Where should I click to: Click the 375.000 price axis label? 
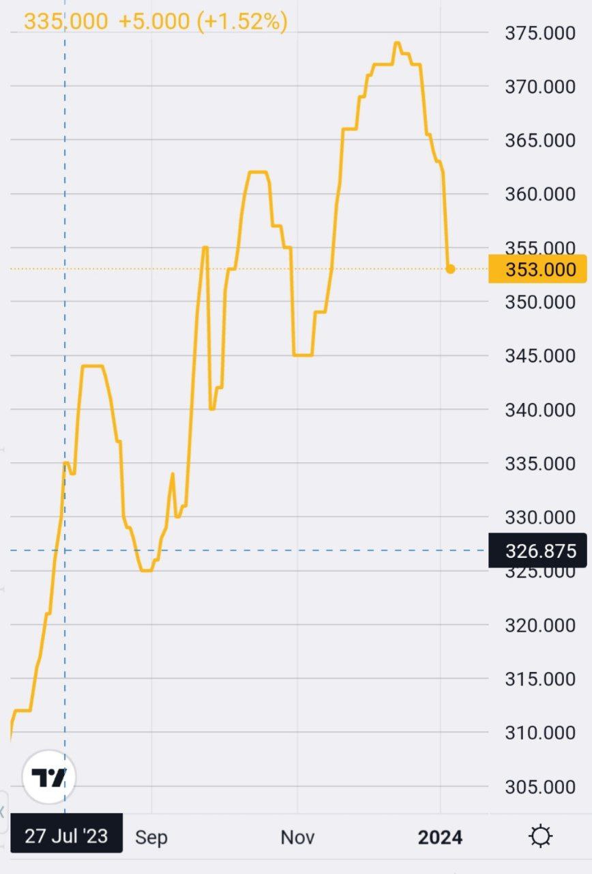(540, 33)
